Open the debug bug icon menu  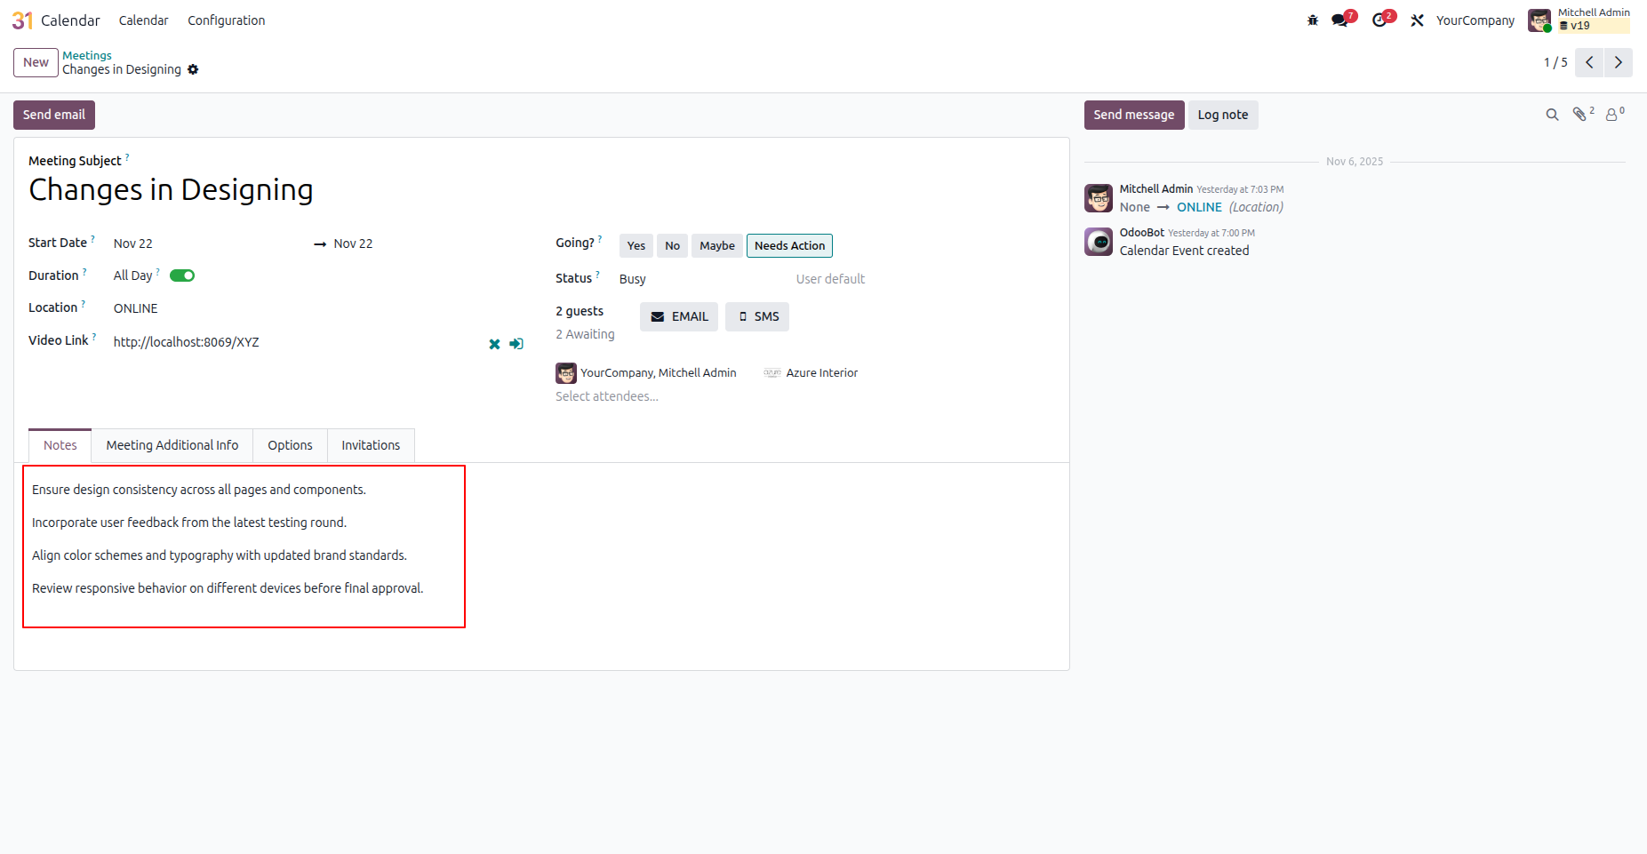point(1313,20)
